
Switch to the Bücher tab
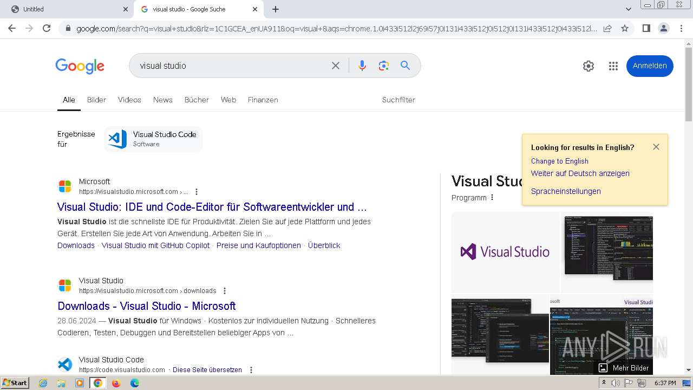(197, 100)
